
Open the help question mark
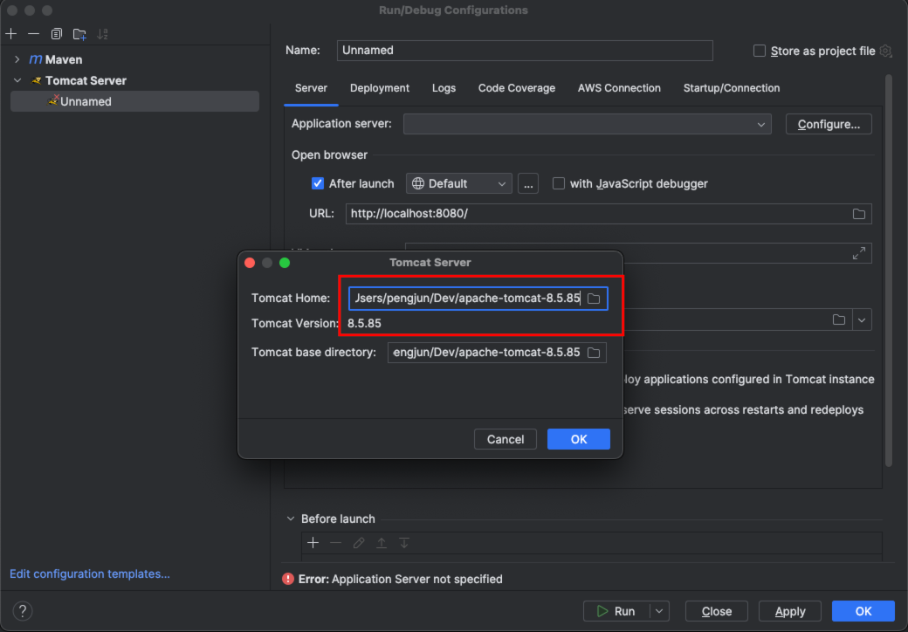tap(23, 610)
